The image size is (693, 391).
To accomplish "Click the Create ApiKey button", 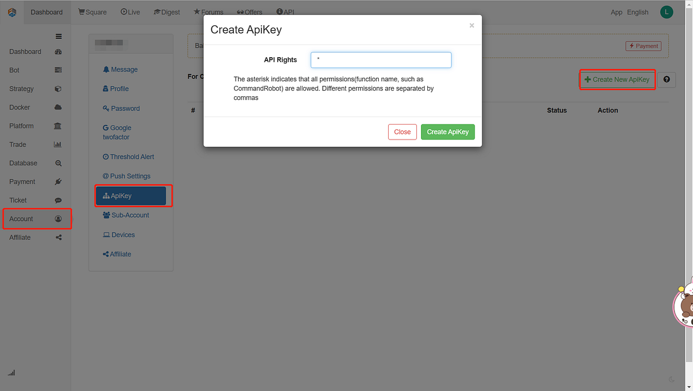I will [448, 131].
